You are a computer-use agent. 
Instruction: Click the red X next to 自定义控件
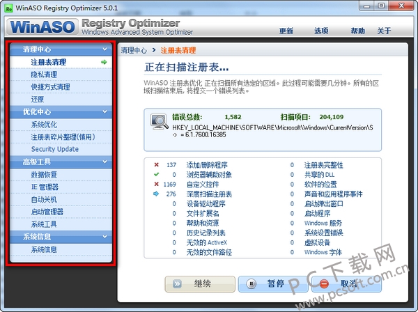pyautogui.click(x=157, y=184)
